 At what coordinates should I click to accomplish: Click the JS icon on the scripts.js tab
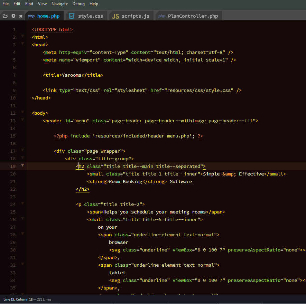click(115, 16)
